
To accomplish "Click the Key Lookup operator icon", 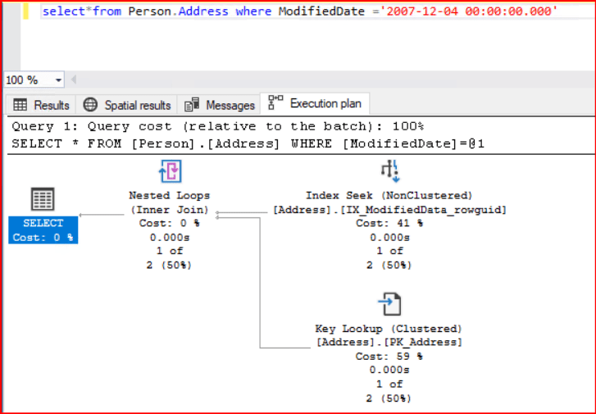I will pyautogui.click(x=389, y=305).
